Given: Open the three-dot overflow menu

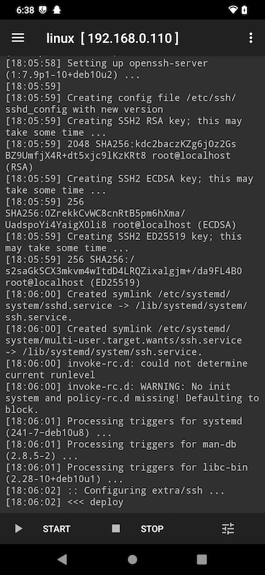Looking at the screenshot, I should (x=251, y=38).
